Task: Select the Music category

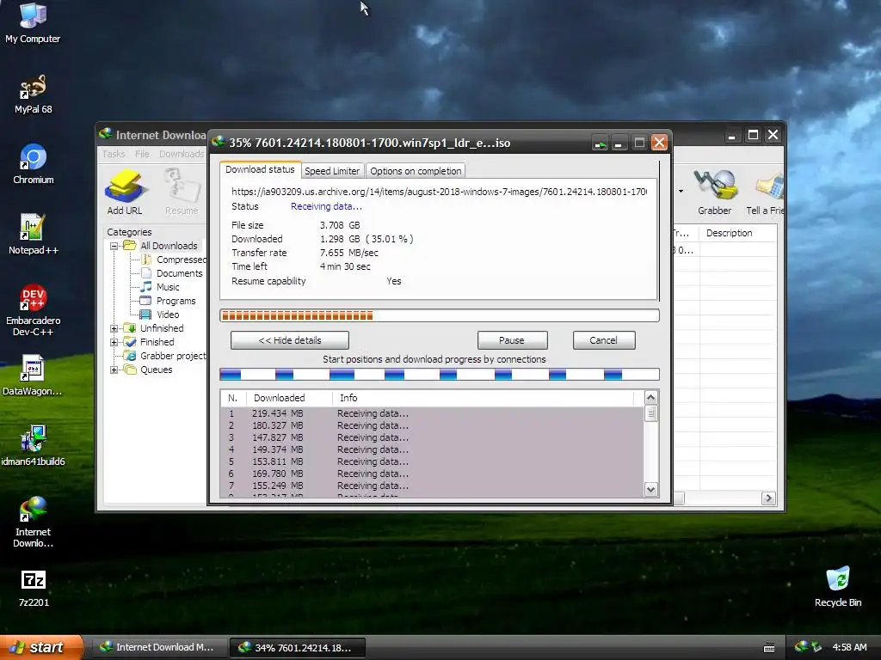Action: pyautogui.click(x=159, y=287)
